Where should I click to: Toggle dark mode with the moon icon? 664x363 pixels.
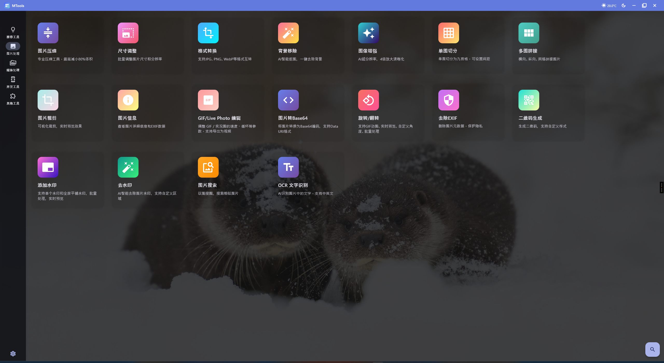624,5
